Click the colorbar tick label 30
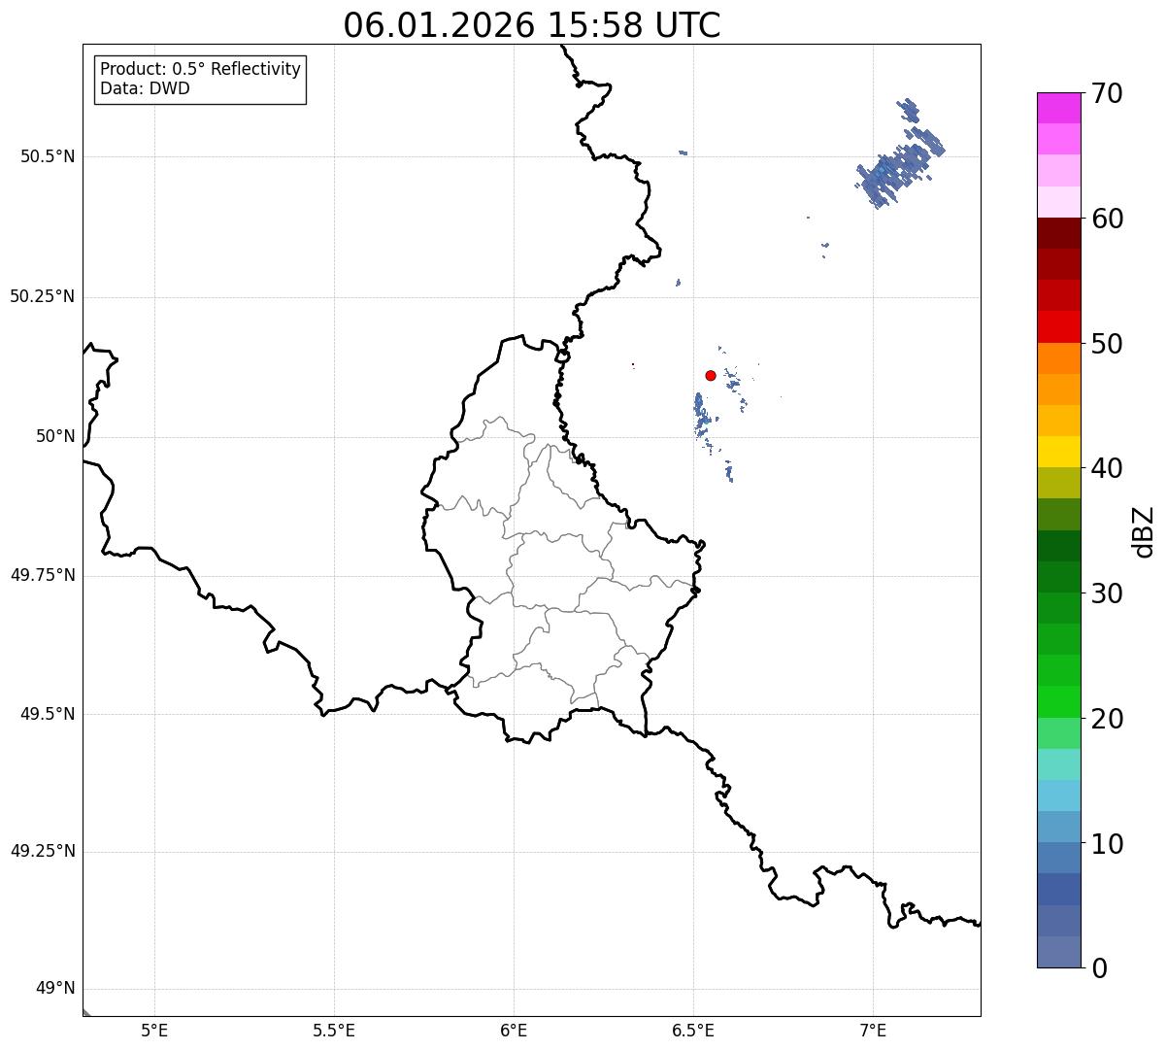Image resolution: width=1167 pixels, height=1050 pixels. click(x=1107, y=593)
